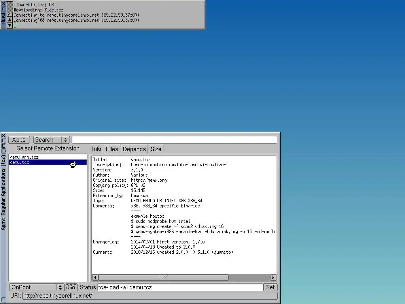Image resolution: width=405 pixels, height=304 pixels.
Task: Maximize the Apps window vertically with the tall rectangle icon
Action: click(x=4, y=146)
